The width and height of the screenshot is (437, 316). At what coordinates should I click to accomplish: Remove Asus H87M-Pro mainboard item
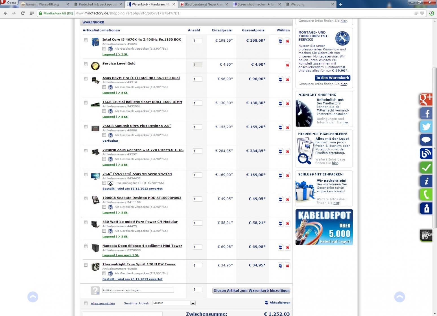point(287,79)
